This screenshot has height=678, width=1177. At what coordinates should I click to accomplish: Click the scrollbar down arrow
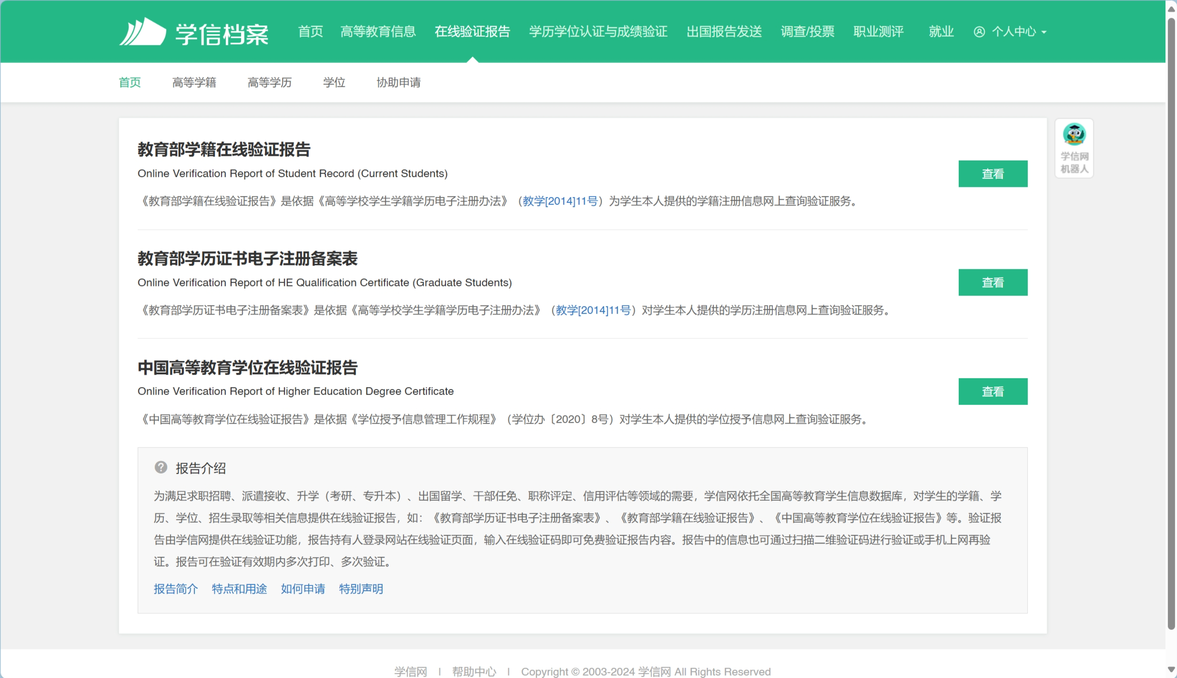[x=1171, y=670]
